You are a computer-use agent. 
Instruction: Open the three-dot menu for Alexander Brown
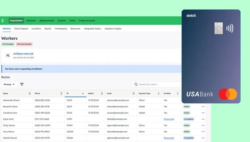click(203, 100)
